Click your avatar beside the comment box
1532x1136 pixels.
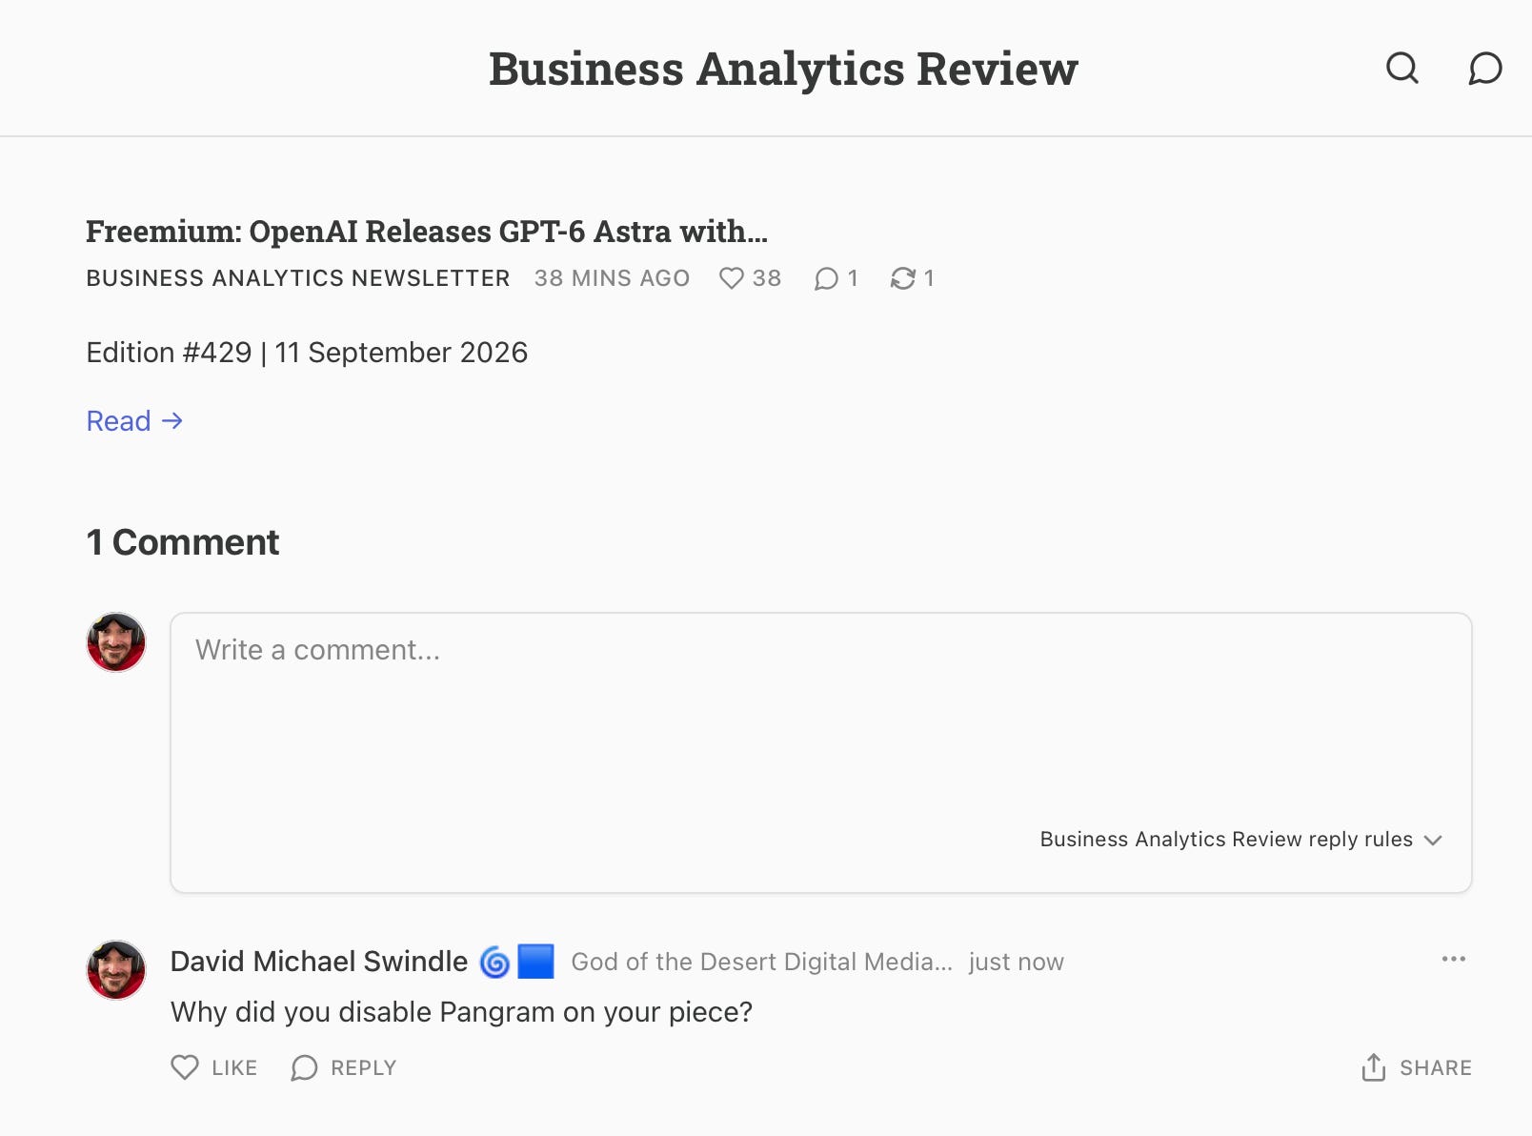116,642
